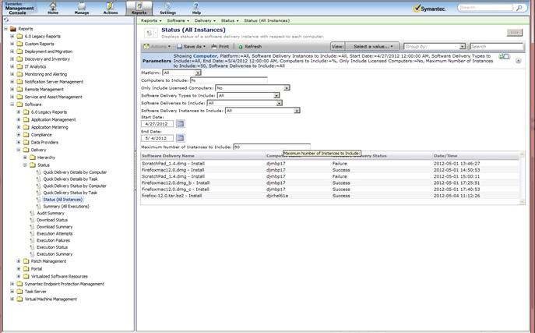Open the Only Include Licensed Computers dropdown
535x333 pixels.
click(287, 87)
